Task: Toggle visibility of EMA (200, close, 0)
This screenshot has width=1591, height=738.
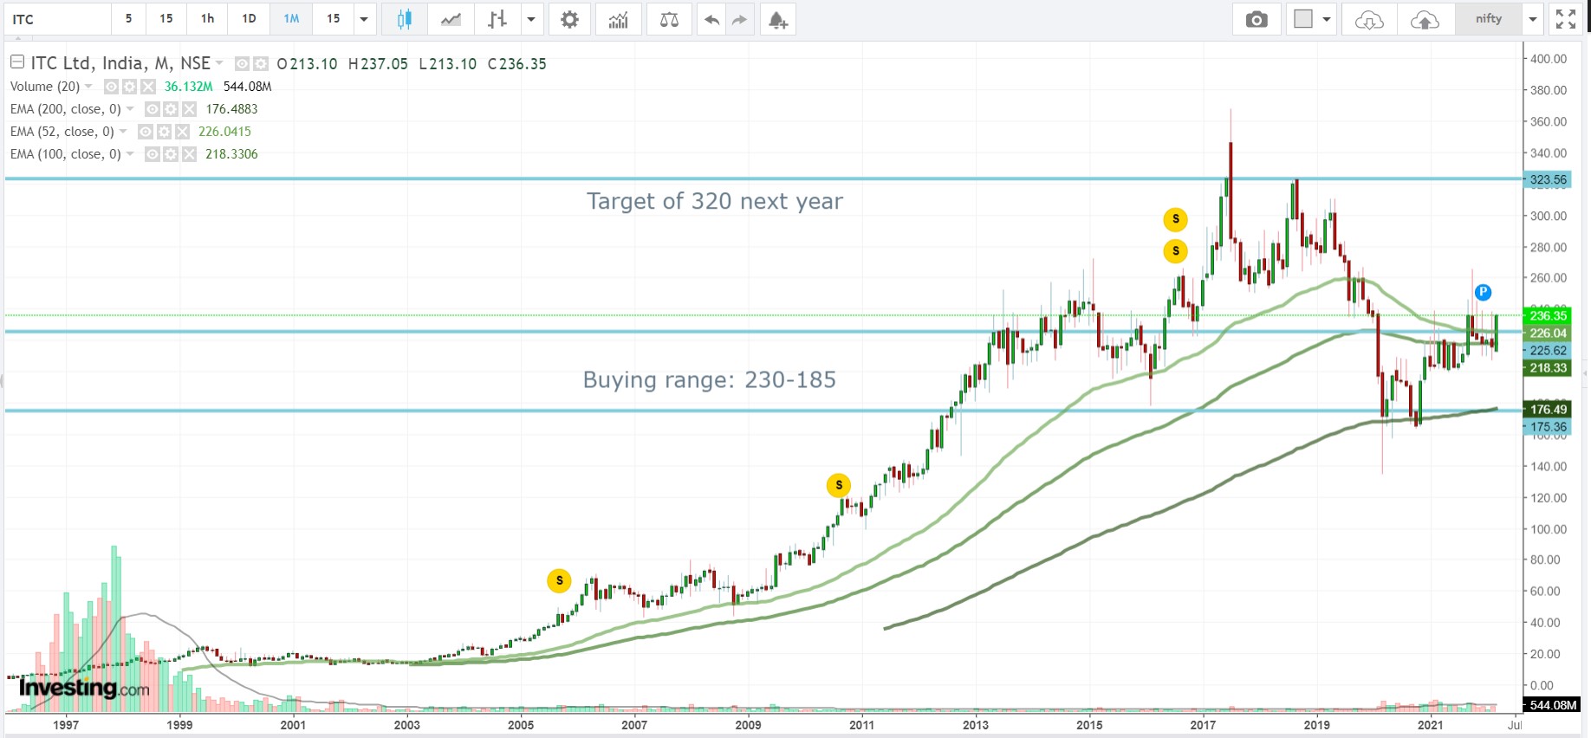Action: 152,109
